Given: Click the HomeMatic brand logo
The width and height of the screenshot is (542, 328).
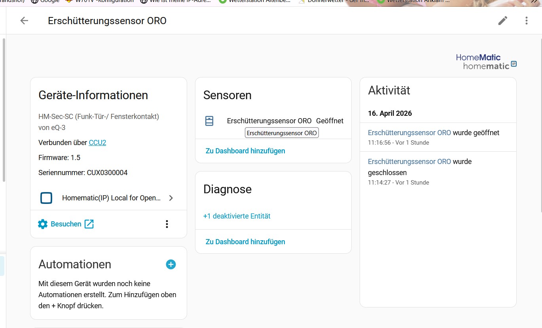Looking at the screenshot, I should 486,62.
